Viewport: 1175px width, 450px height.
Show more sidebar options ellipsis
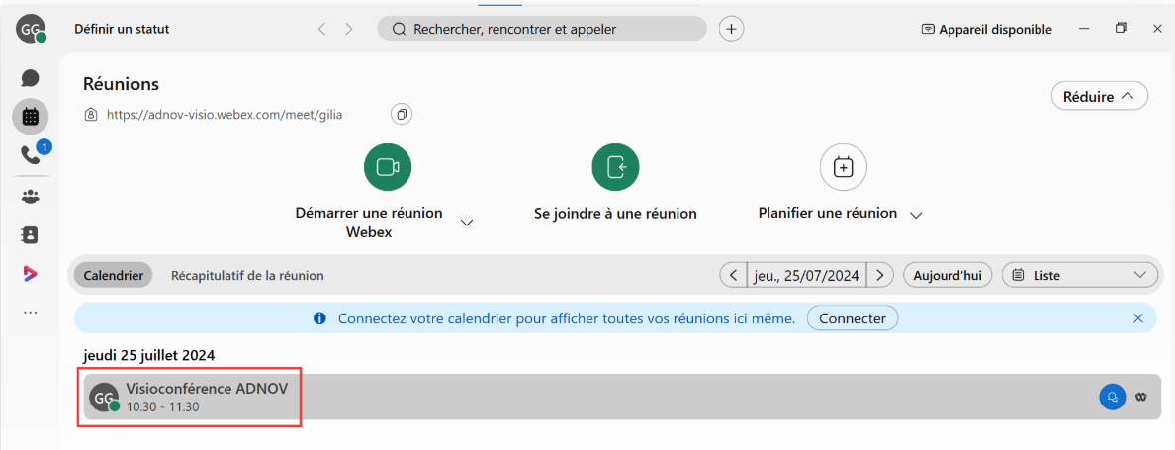click(x=30, y=312)
